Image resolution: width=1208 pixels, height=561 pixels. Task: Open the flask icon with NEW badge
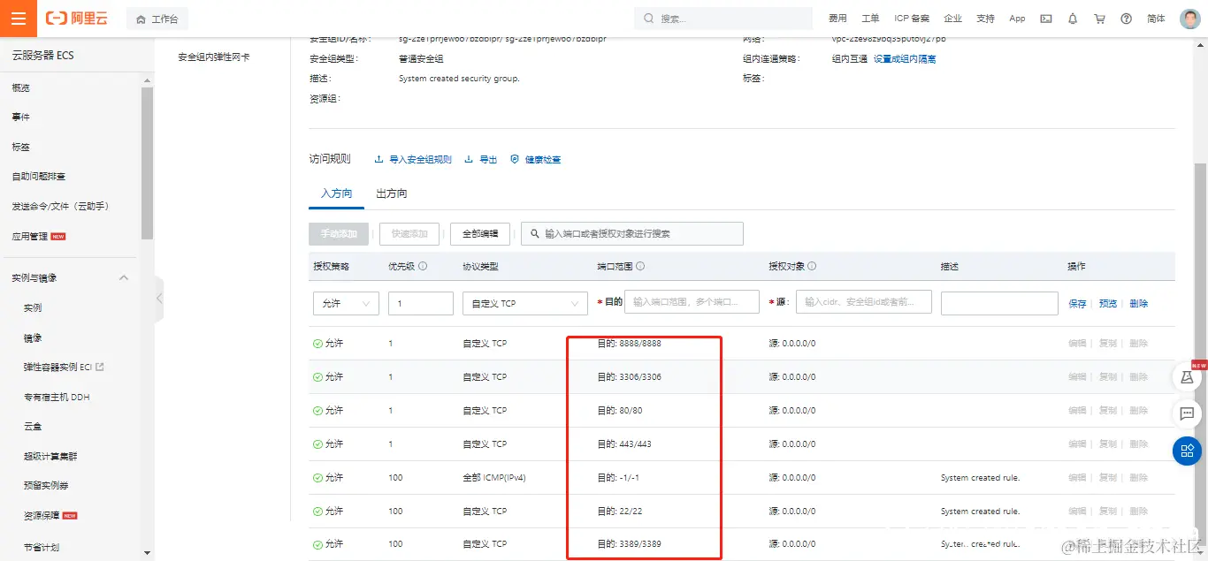tap(1186, 377)
